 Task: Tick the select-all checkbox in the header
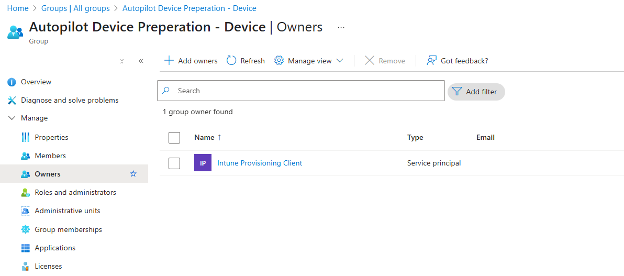tap(174, 138)
